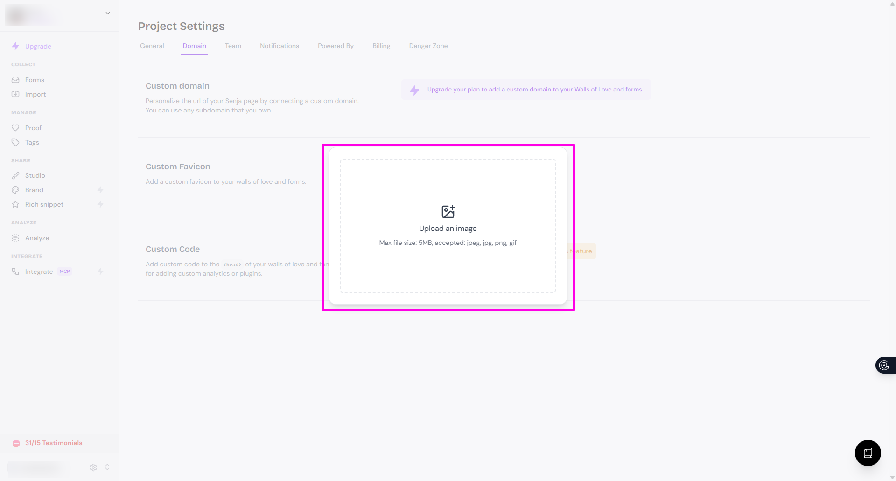Click the upload image icon in dialog

point(448,211)
